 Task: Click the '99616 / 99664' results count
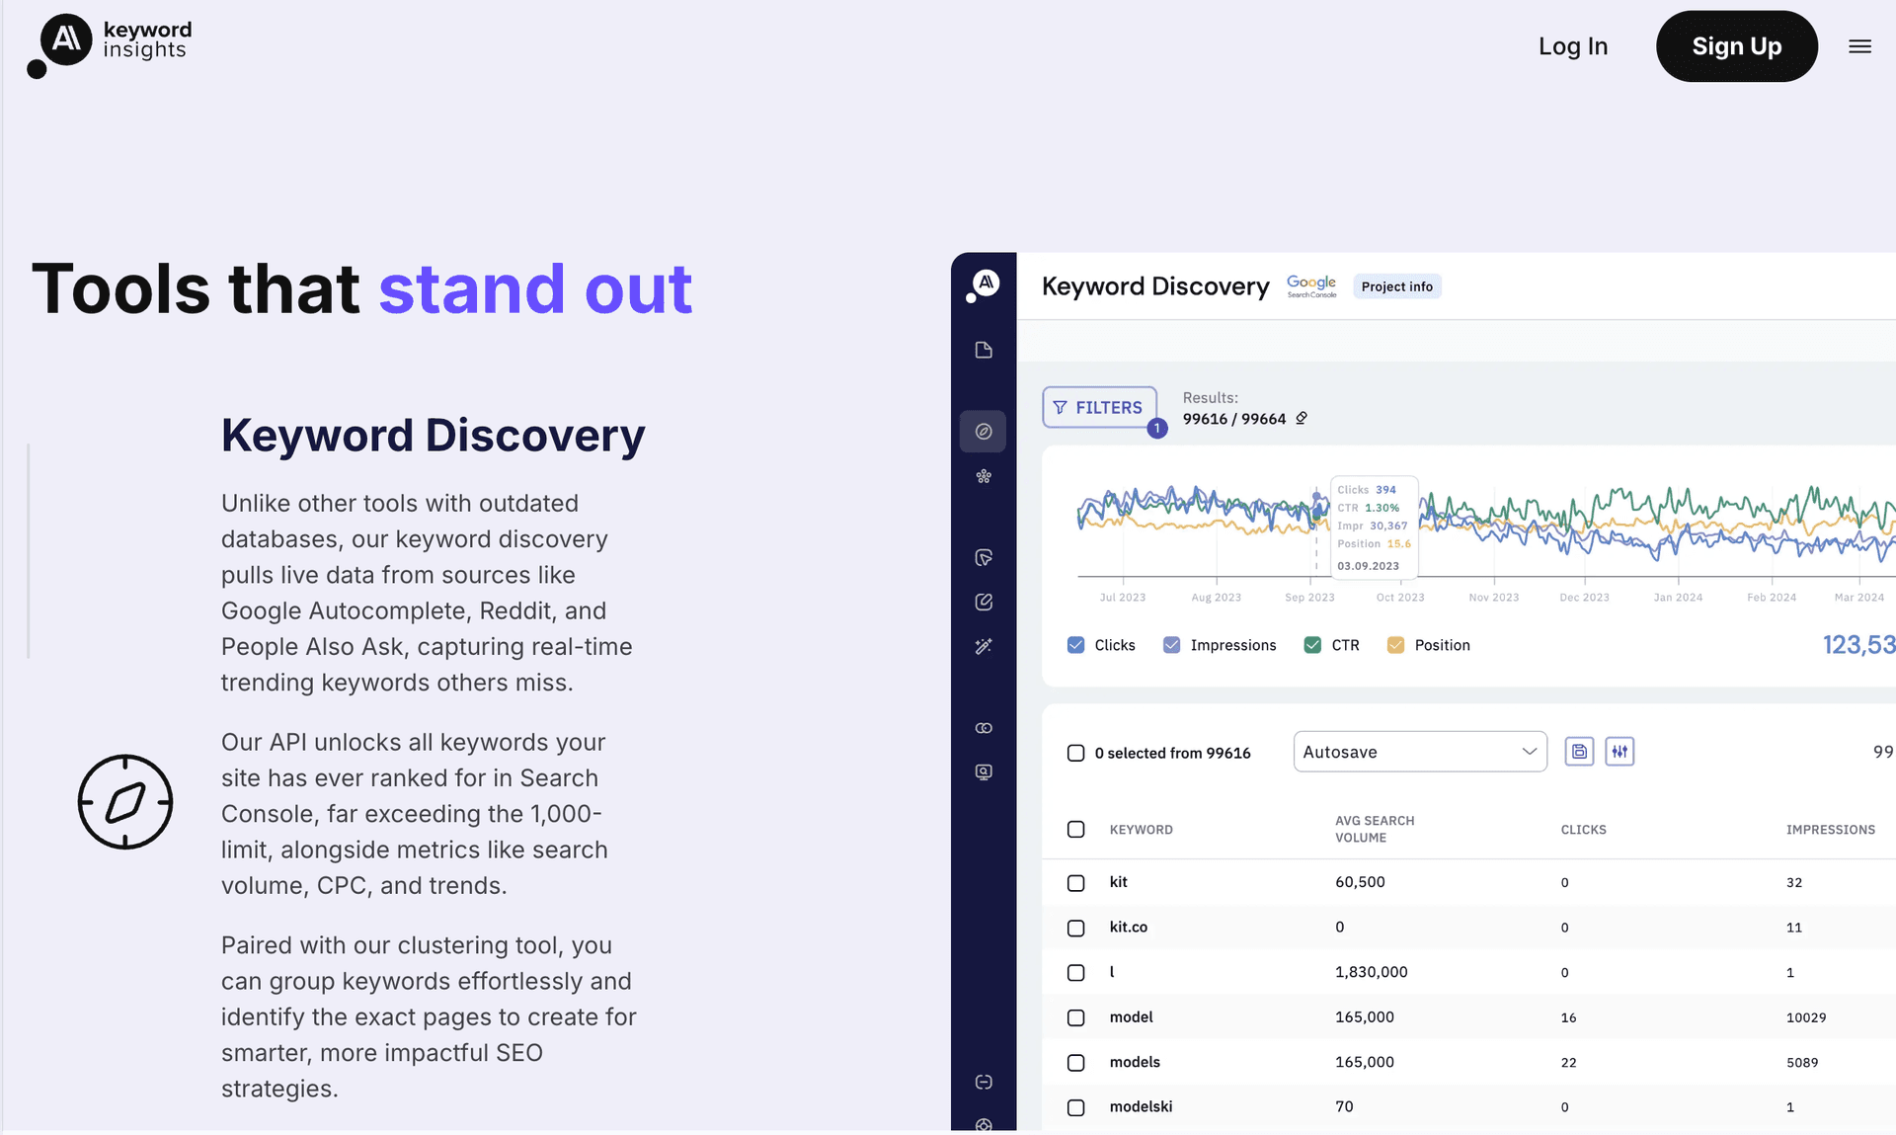(1234, 419)
